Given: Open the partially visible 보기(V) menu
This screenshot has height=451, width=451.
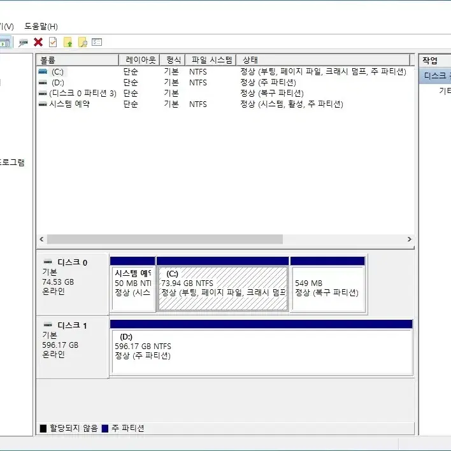Looking at the screenshot, I should tap(6, 27).
